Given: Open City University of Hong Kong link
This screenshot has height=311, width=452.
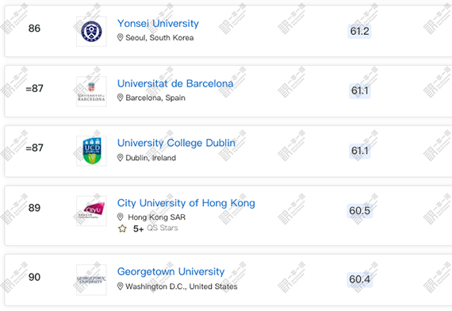Looking at the screenshot, I should tap(186, 203).
